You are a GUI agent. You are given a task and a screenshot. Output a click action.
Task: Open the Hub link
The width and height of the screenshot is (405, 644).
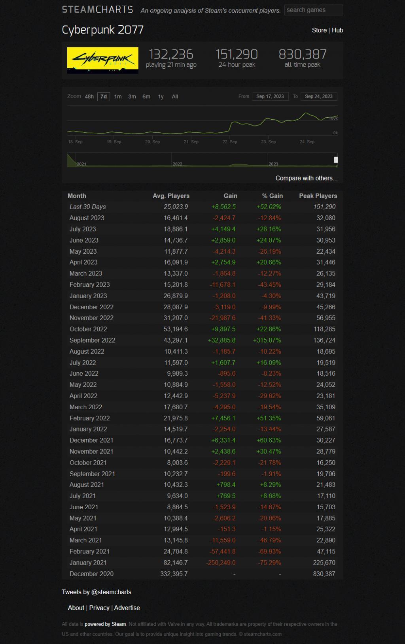tap(337, 30)
